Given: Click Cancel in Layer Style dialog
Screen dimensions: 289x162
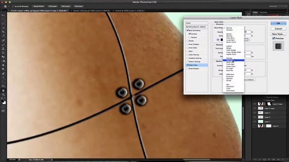Looking at the screenshot, I should tap(278, 29).
